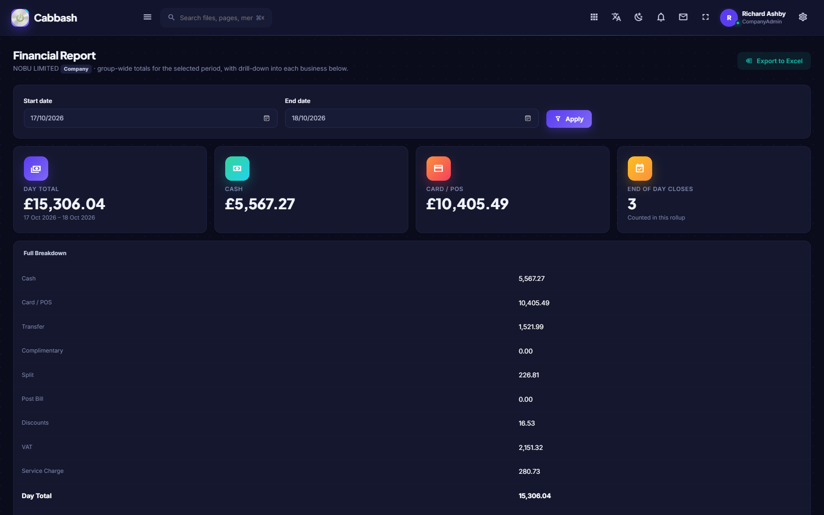
Task: Click the Cash card icon
Action: 237,169
